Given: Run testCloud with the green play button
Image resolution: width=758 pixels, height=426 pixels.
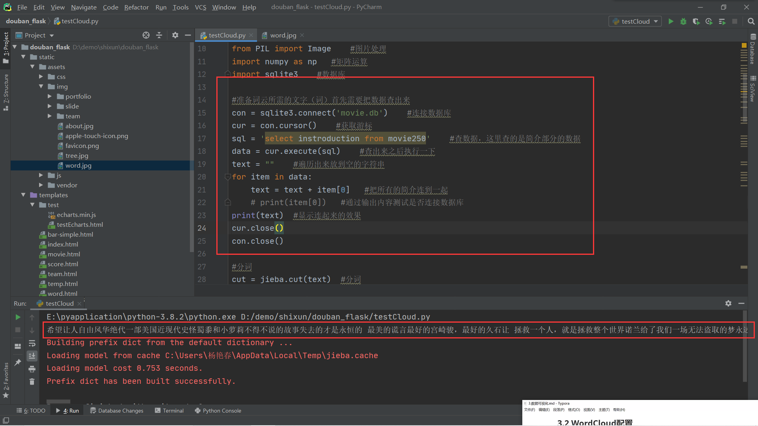Looking at the screenshot, I should [x=671, y=21].
